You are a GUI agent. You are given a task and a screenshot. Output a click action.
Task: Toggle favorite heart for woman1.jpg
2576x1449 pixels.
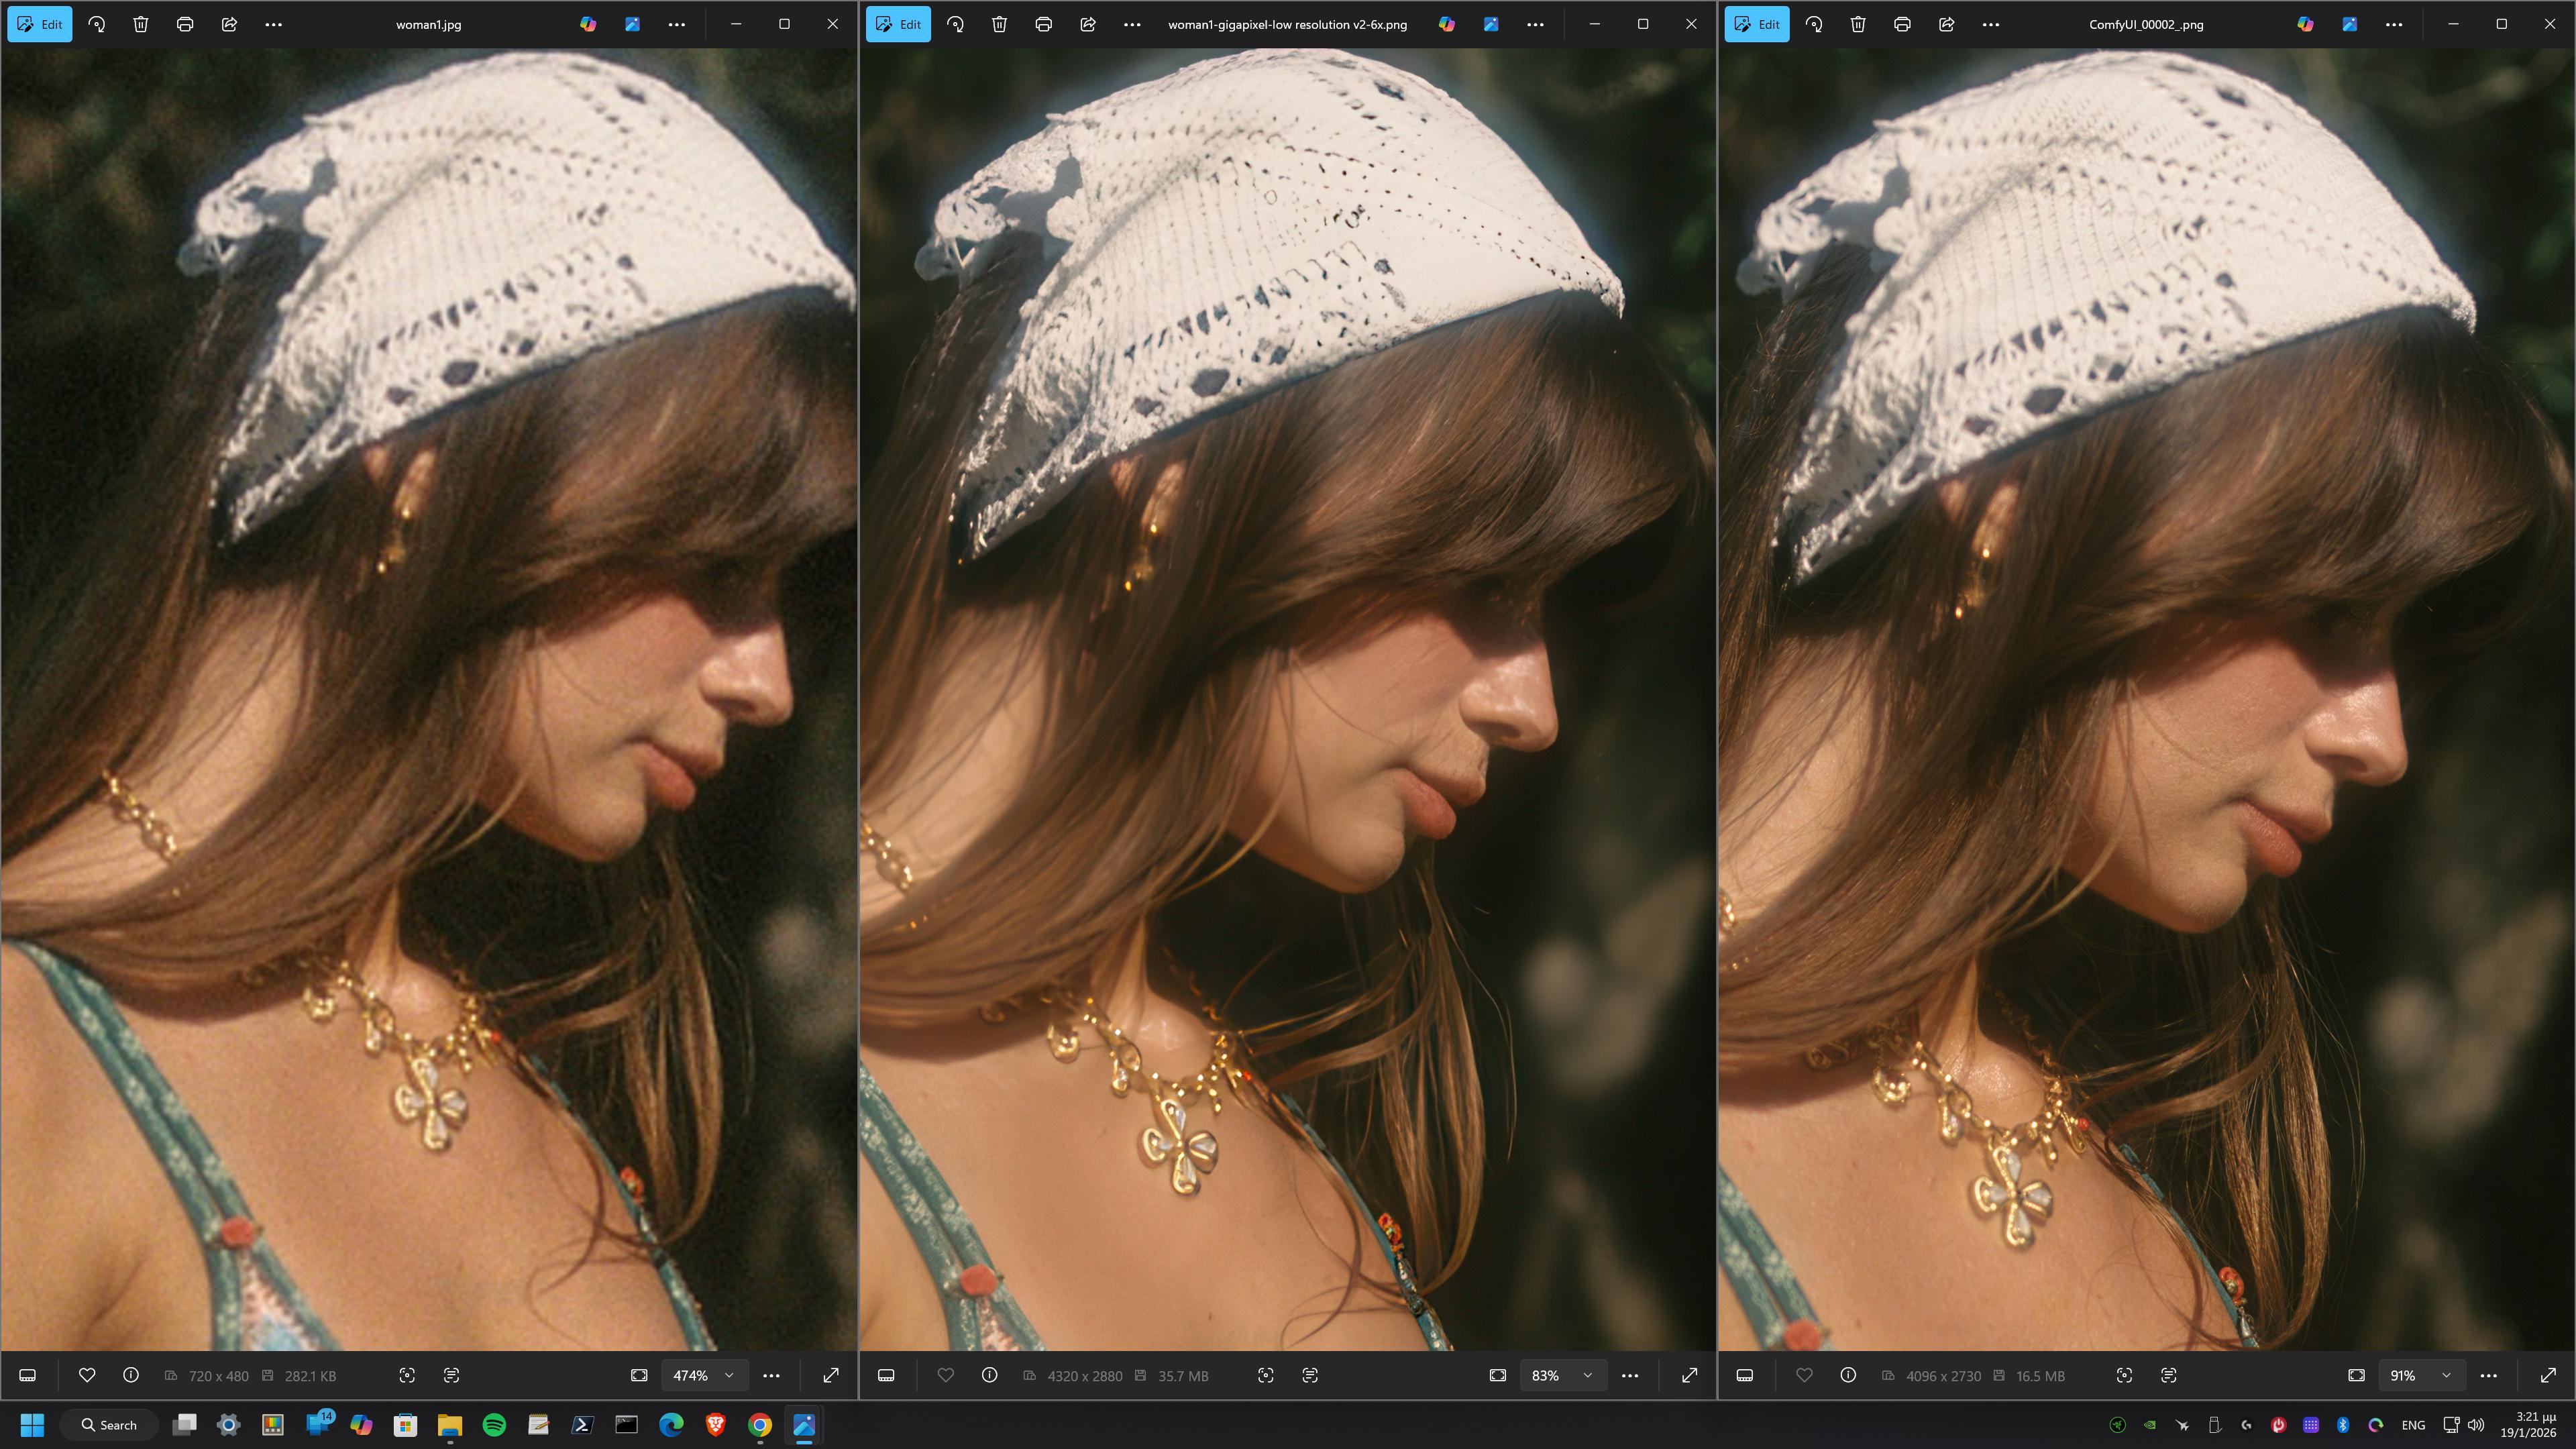87,1375
